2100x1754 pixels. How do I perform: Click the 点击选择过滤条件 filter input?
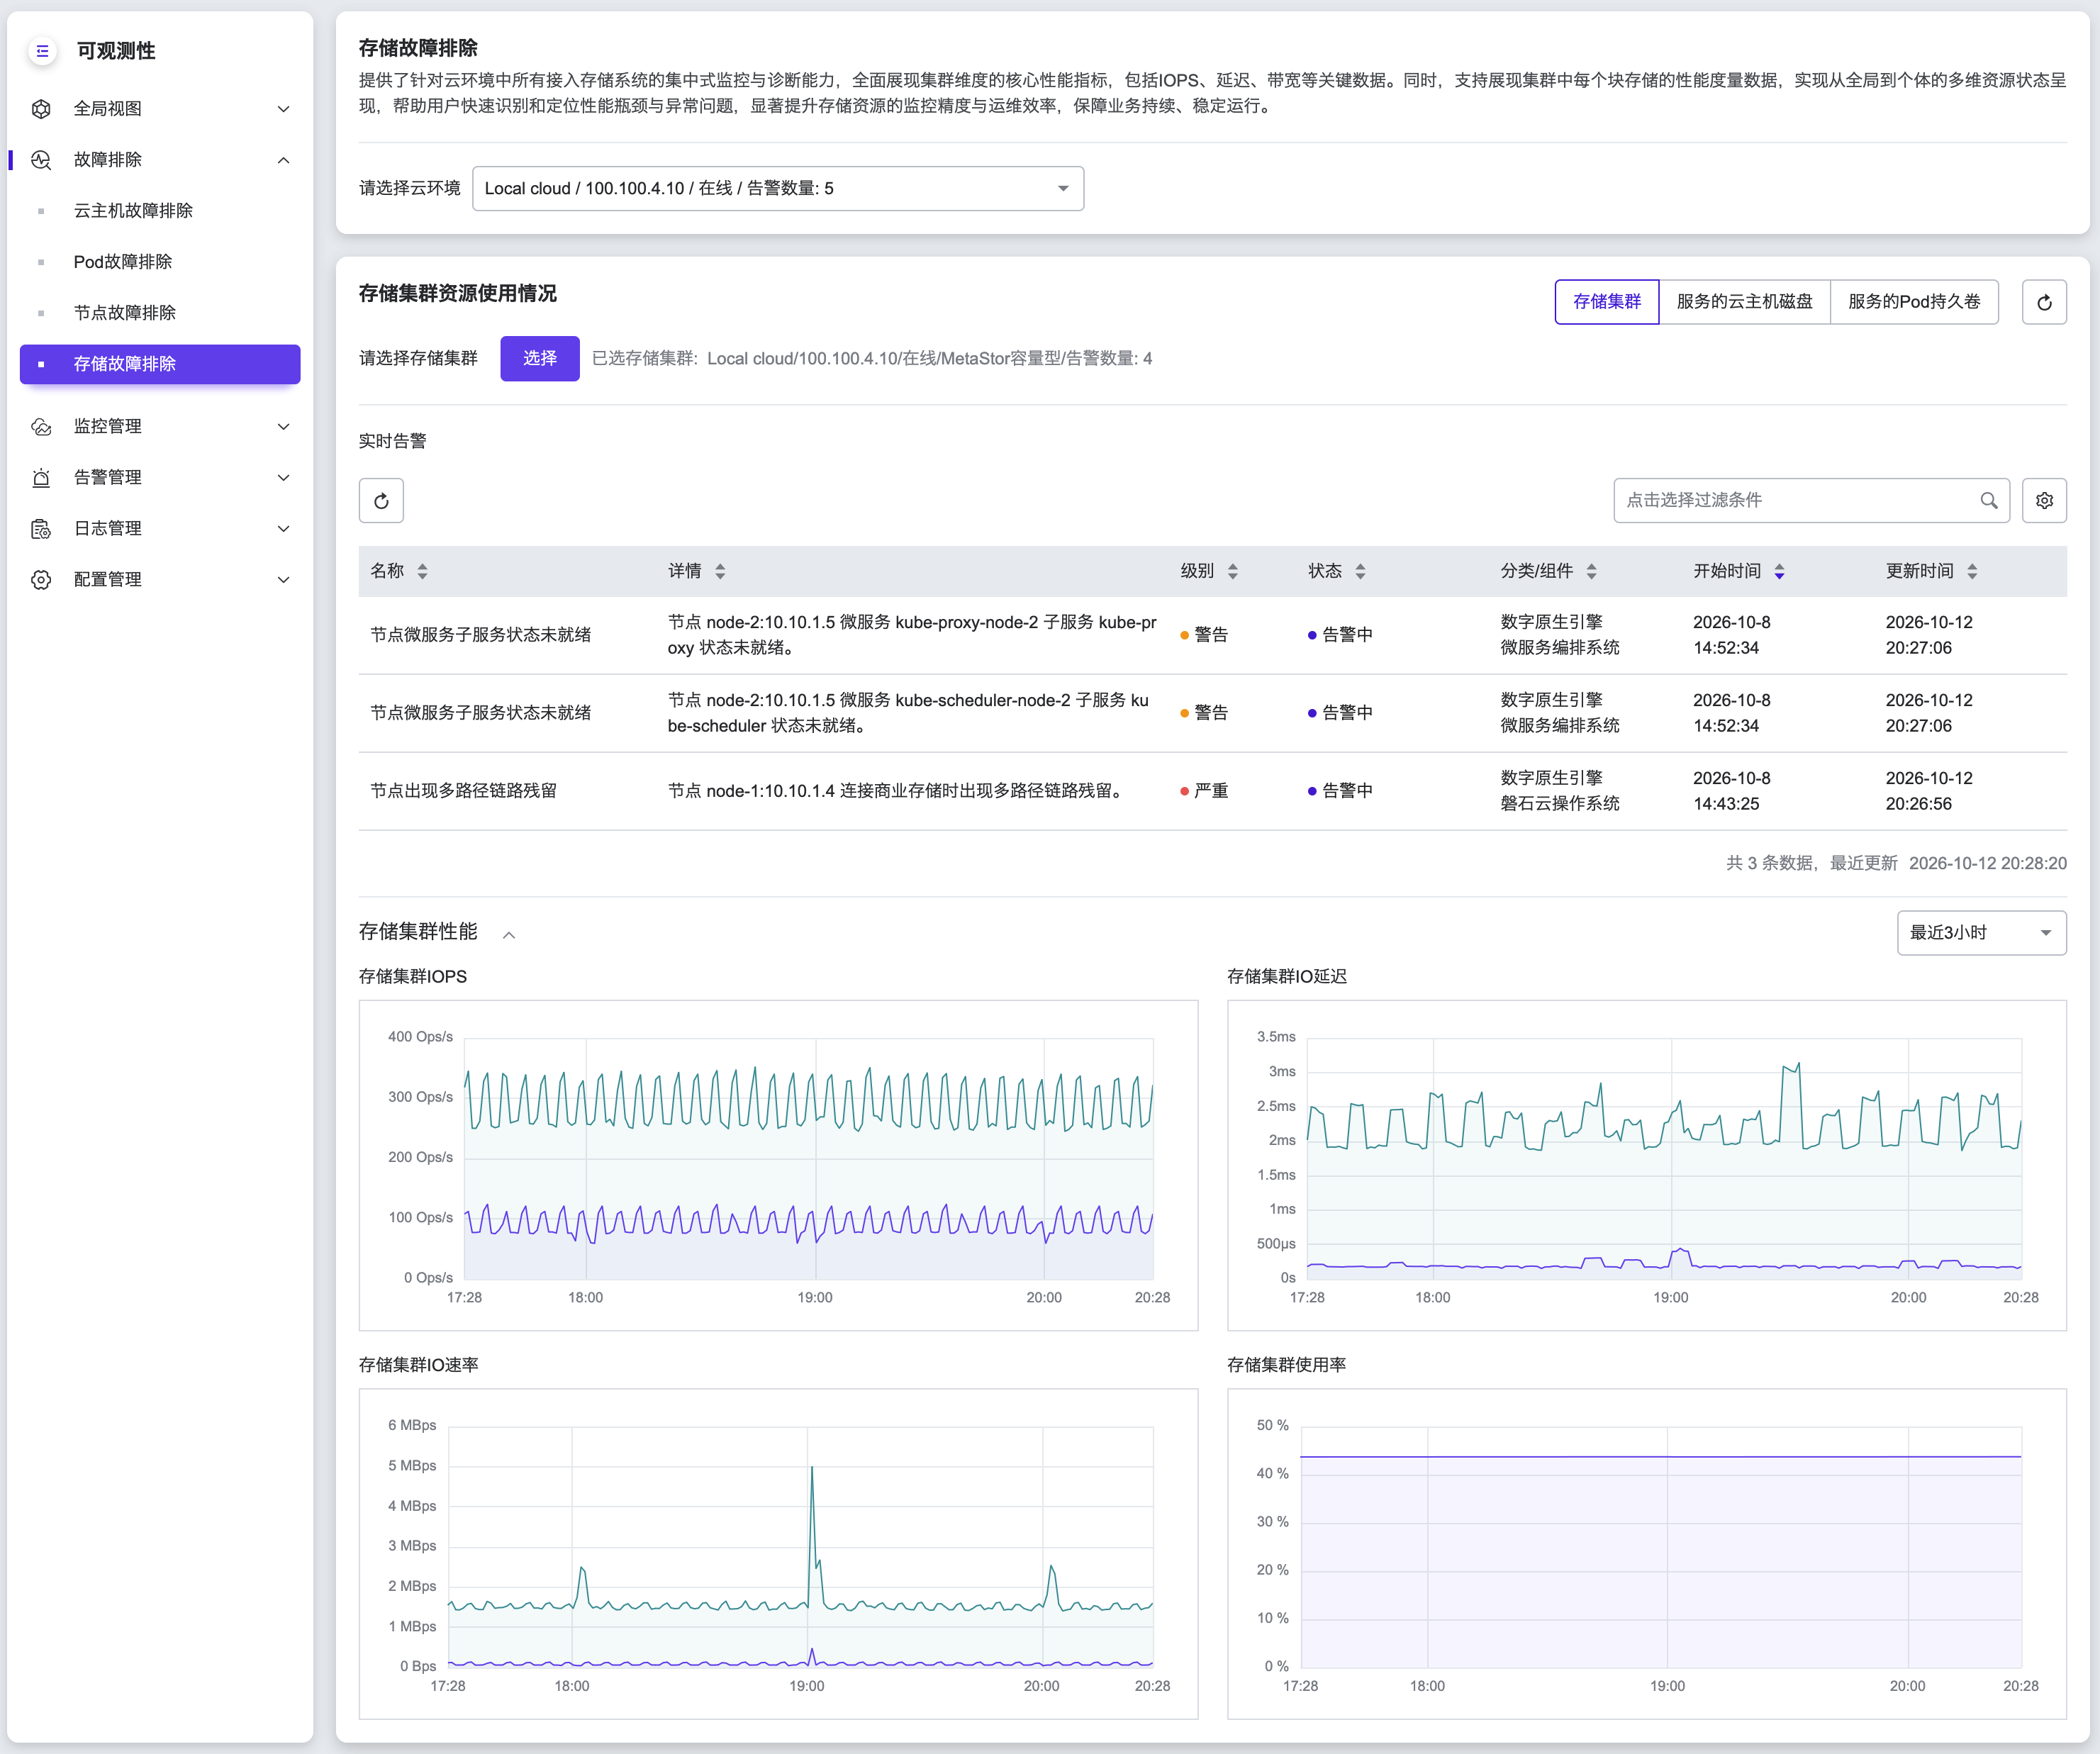click(1810, 501)
